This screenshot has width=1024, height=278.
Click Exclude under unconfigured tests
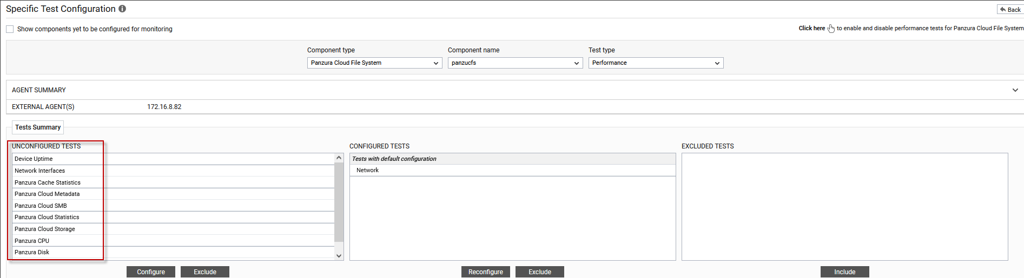(x=205, y=272)
